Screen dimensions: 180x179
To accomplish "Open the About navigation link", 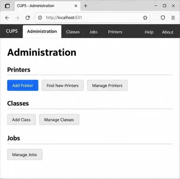I will [167, 32].
